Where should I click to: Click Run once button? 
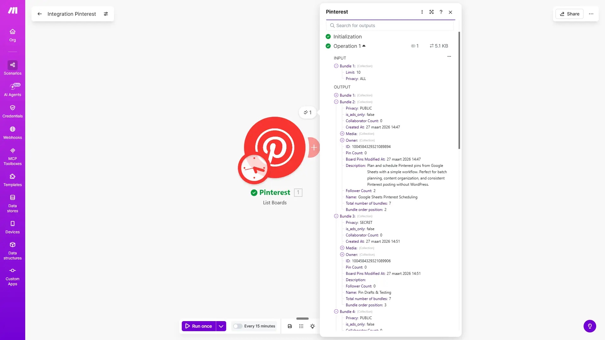pos(199,326)
